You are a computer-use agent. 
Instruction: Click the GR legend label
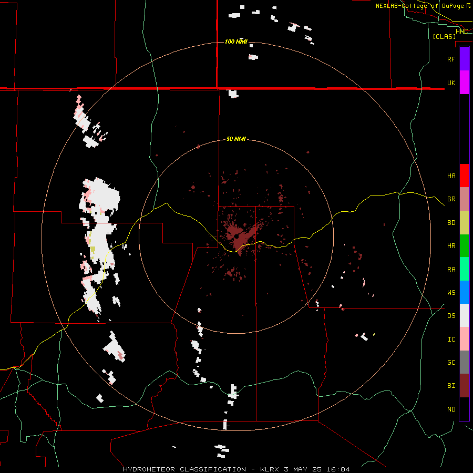[x=451, y=199]
